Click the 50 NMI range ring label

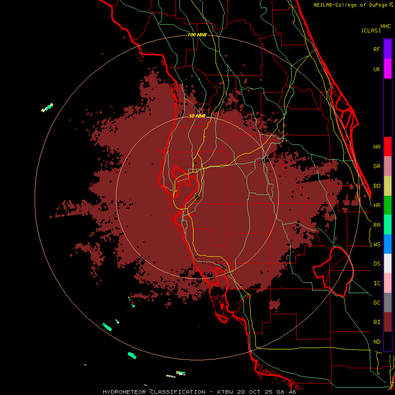pyautogui.click(x=197, y=116)
